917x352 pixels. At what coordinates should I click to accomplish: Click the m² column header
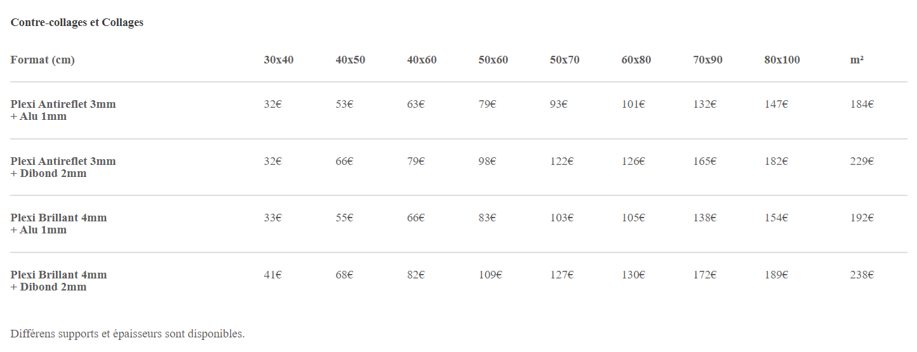(x=857, y=60)
